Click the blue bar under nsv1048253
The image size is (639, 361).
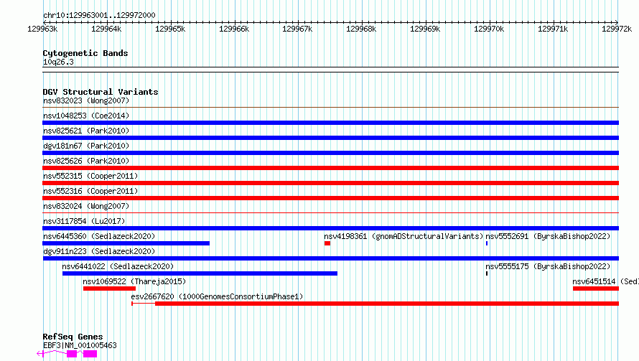[x=330, y=123]
